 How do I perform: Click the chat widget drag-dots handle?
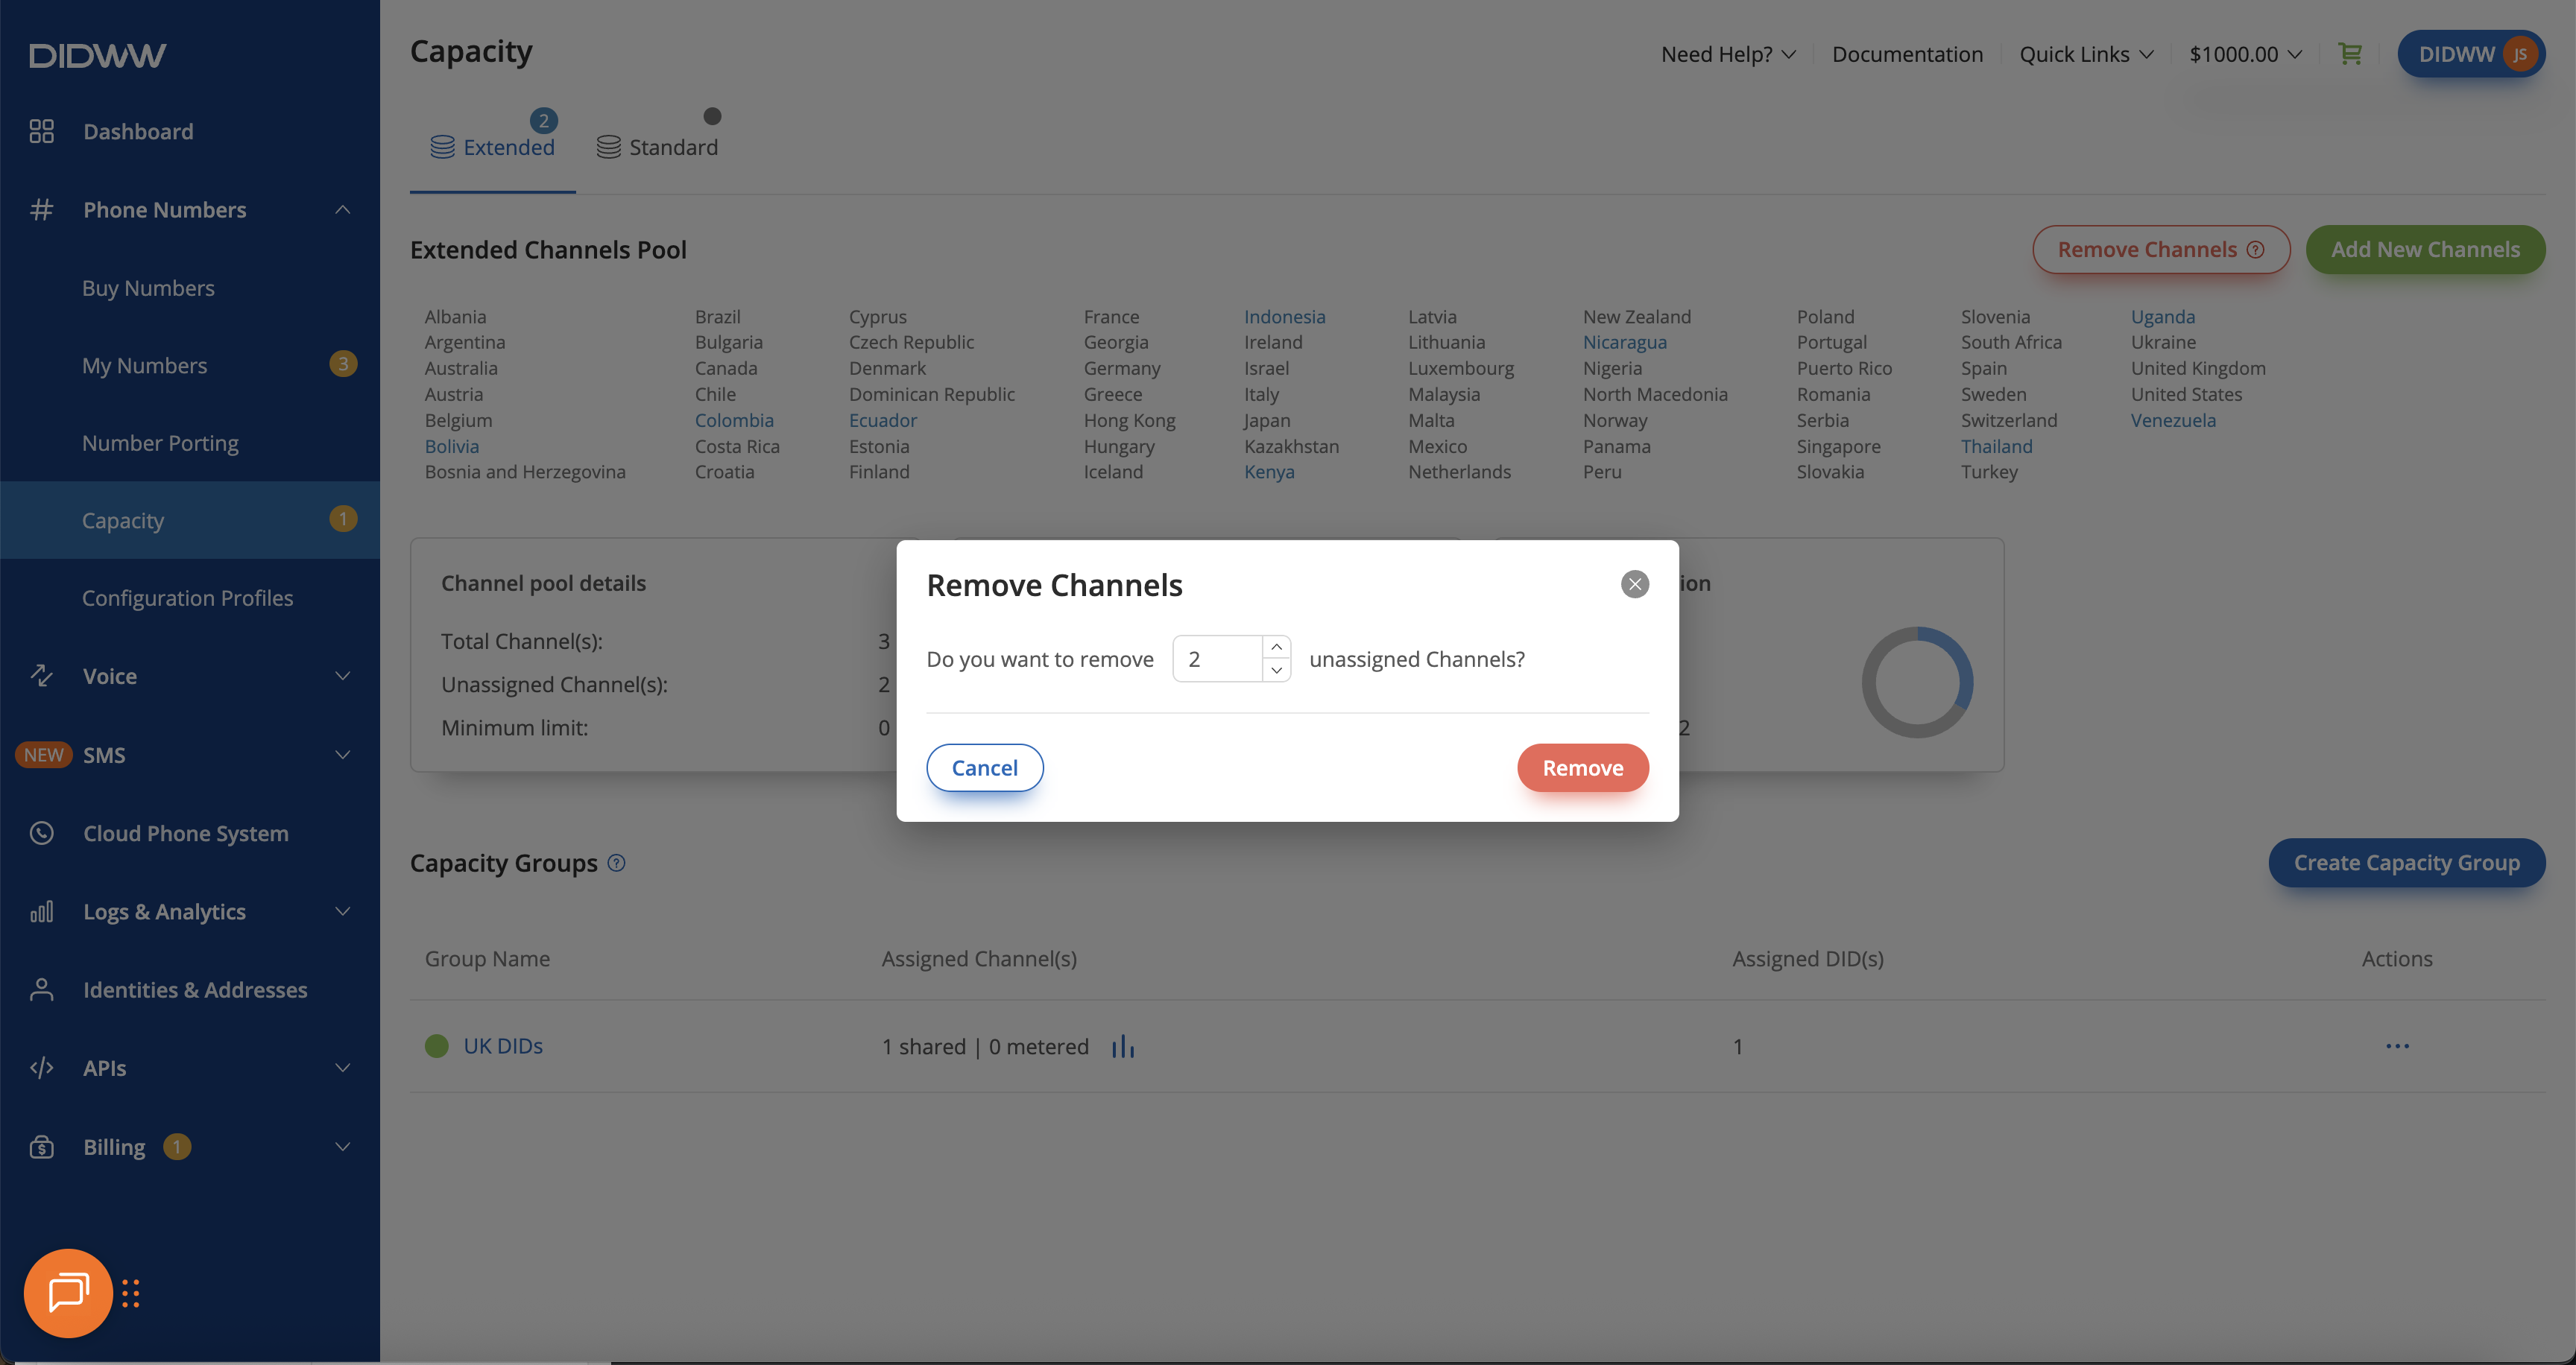coord(131,1293)
